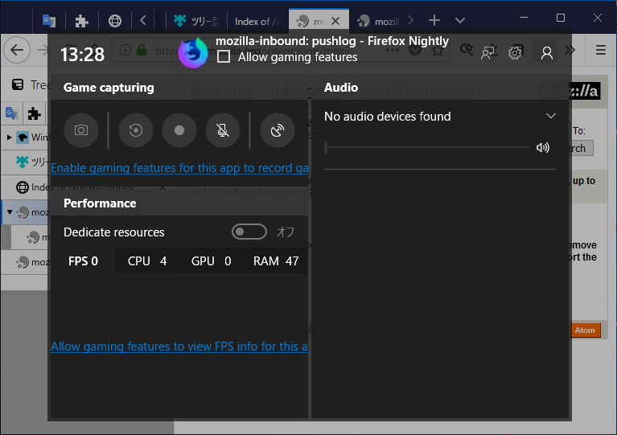The image size is (617, 435).
Task: Click the Firefox Nightly logo icon
Action: [193, 53]
